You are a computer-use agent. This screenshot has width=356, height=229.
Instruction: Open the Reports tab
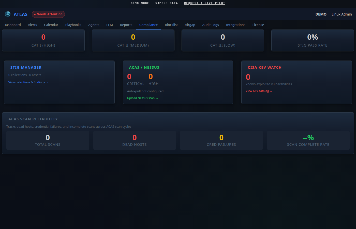point(126,25)
